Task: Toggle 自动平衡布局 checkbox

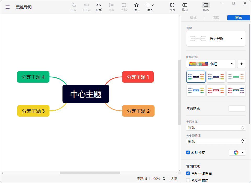Action: click(x=188, y=173)
